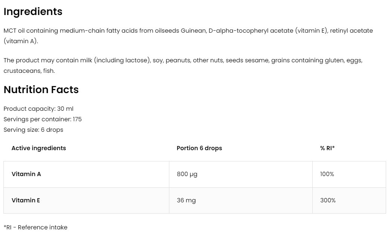Click the "Active ingredients" column header

click(x=39, y=148)
